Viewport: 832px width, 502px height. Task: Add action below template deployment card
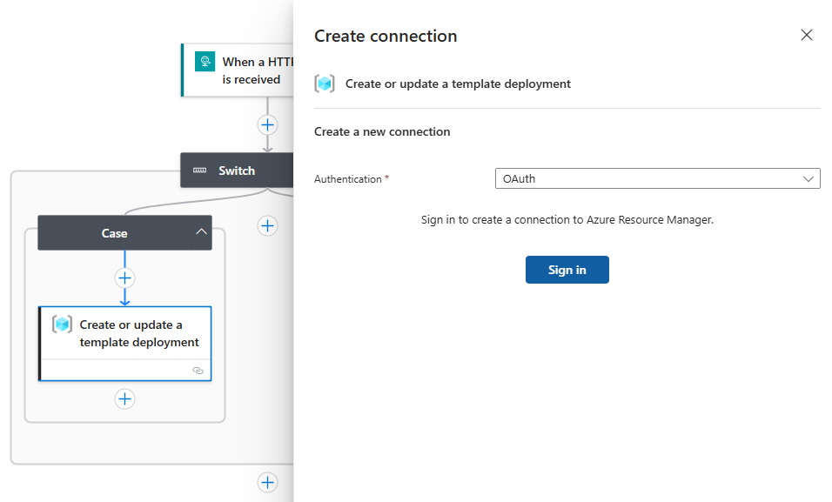click(x=124, y=398)
